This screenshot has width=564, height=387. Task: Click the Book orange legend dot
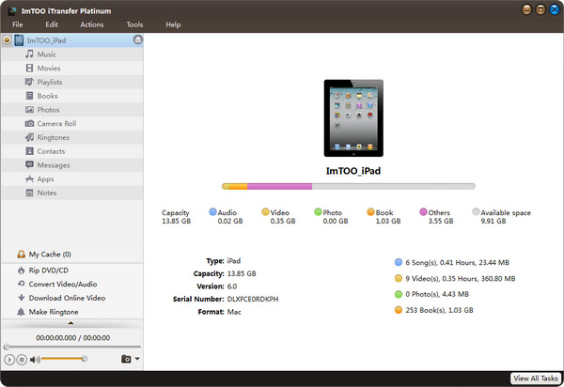click(x=370, y=211)
